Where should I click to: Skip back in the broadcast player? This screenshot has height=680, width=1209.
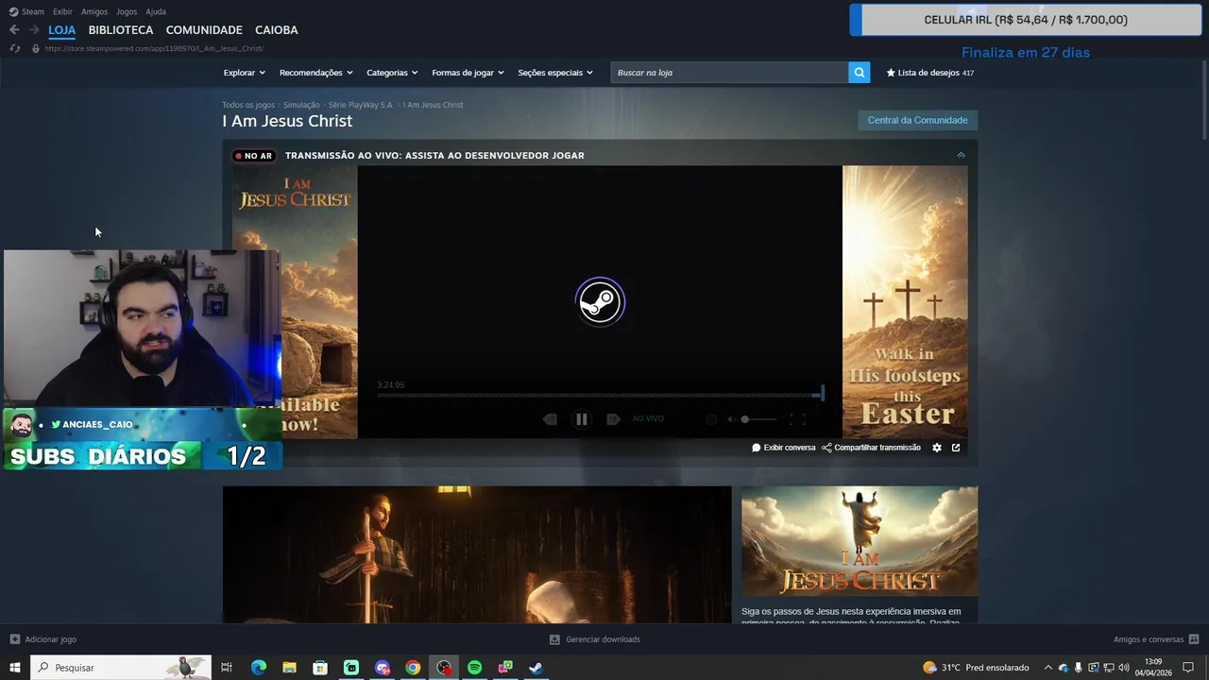[550, 419]
